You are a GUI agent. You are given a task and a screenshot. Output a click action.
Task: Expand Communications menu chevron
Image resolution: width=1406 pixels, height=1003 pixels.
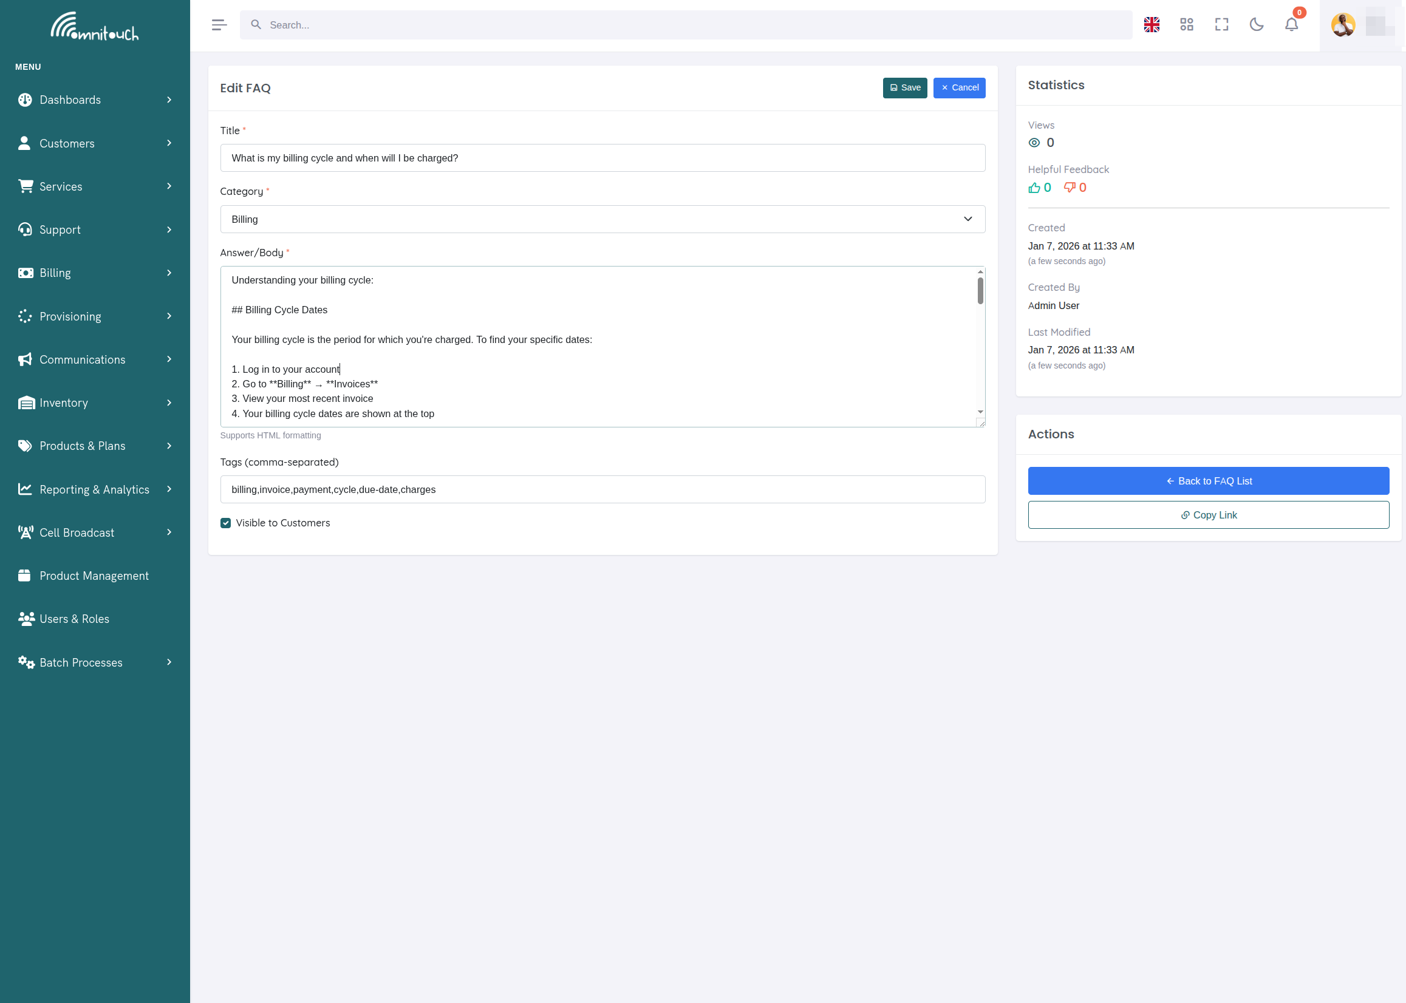(169, 359)
